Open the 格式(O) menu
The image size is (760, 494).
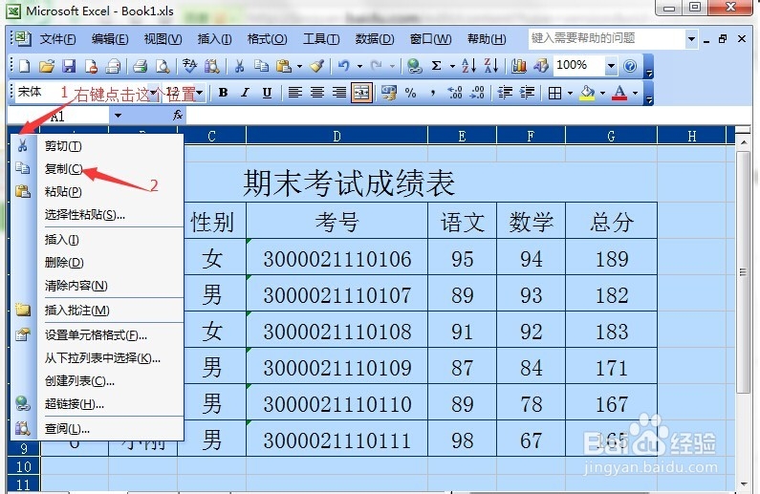pyautogui.click(x=267, y=39)
